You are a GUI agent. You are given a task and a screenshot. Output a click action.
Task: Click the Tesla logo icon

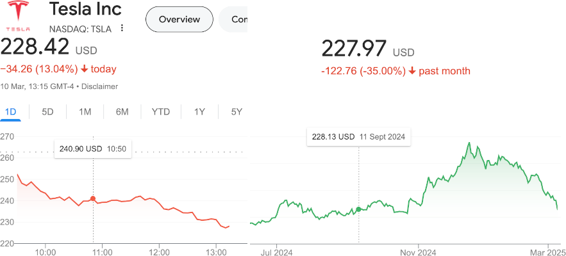(x=18, y=17)
